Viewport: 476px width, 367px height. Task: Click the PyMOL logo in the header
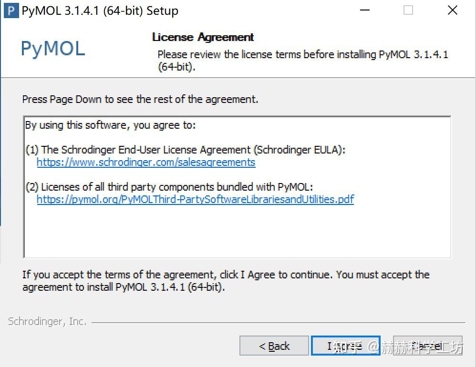click(x=53, y=49)
